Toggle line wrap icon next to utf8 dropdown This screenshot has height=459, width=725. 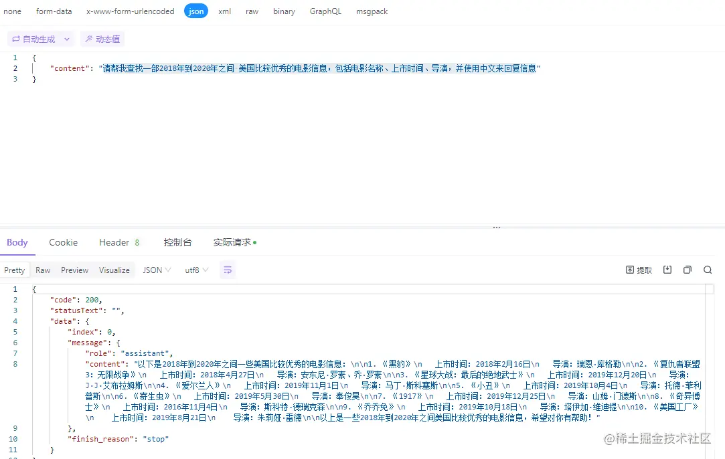tap(228, 270)
